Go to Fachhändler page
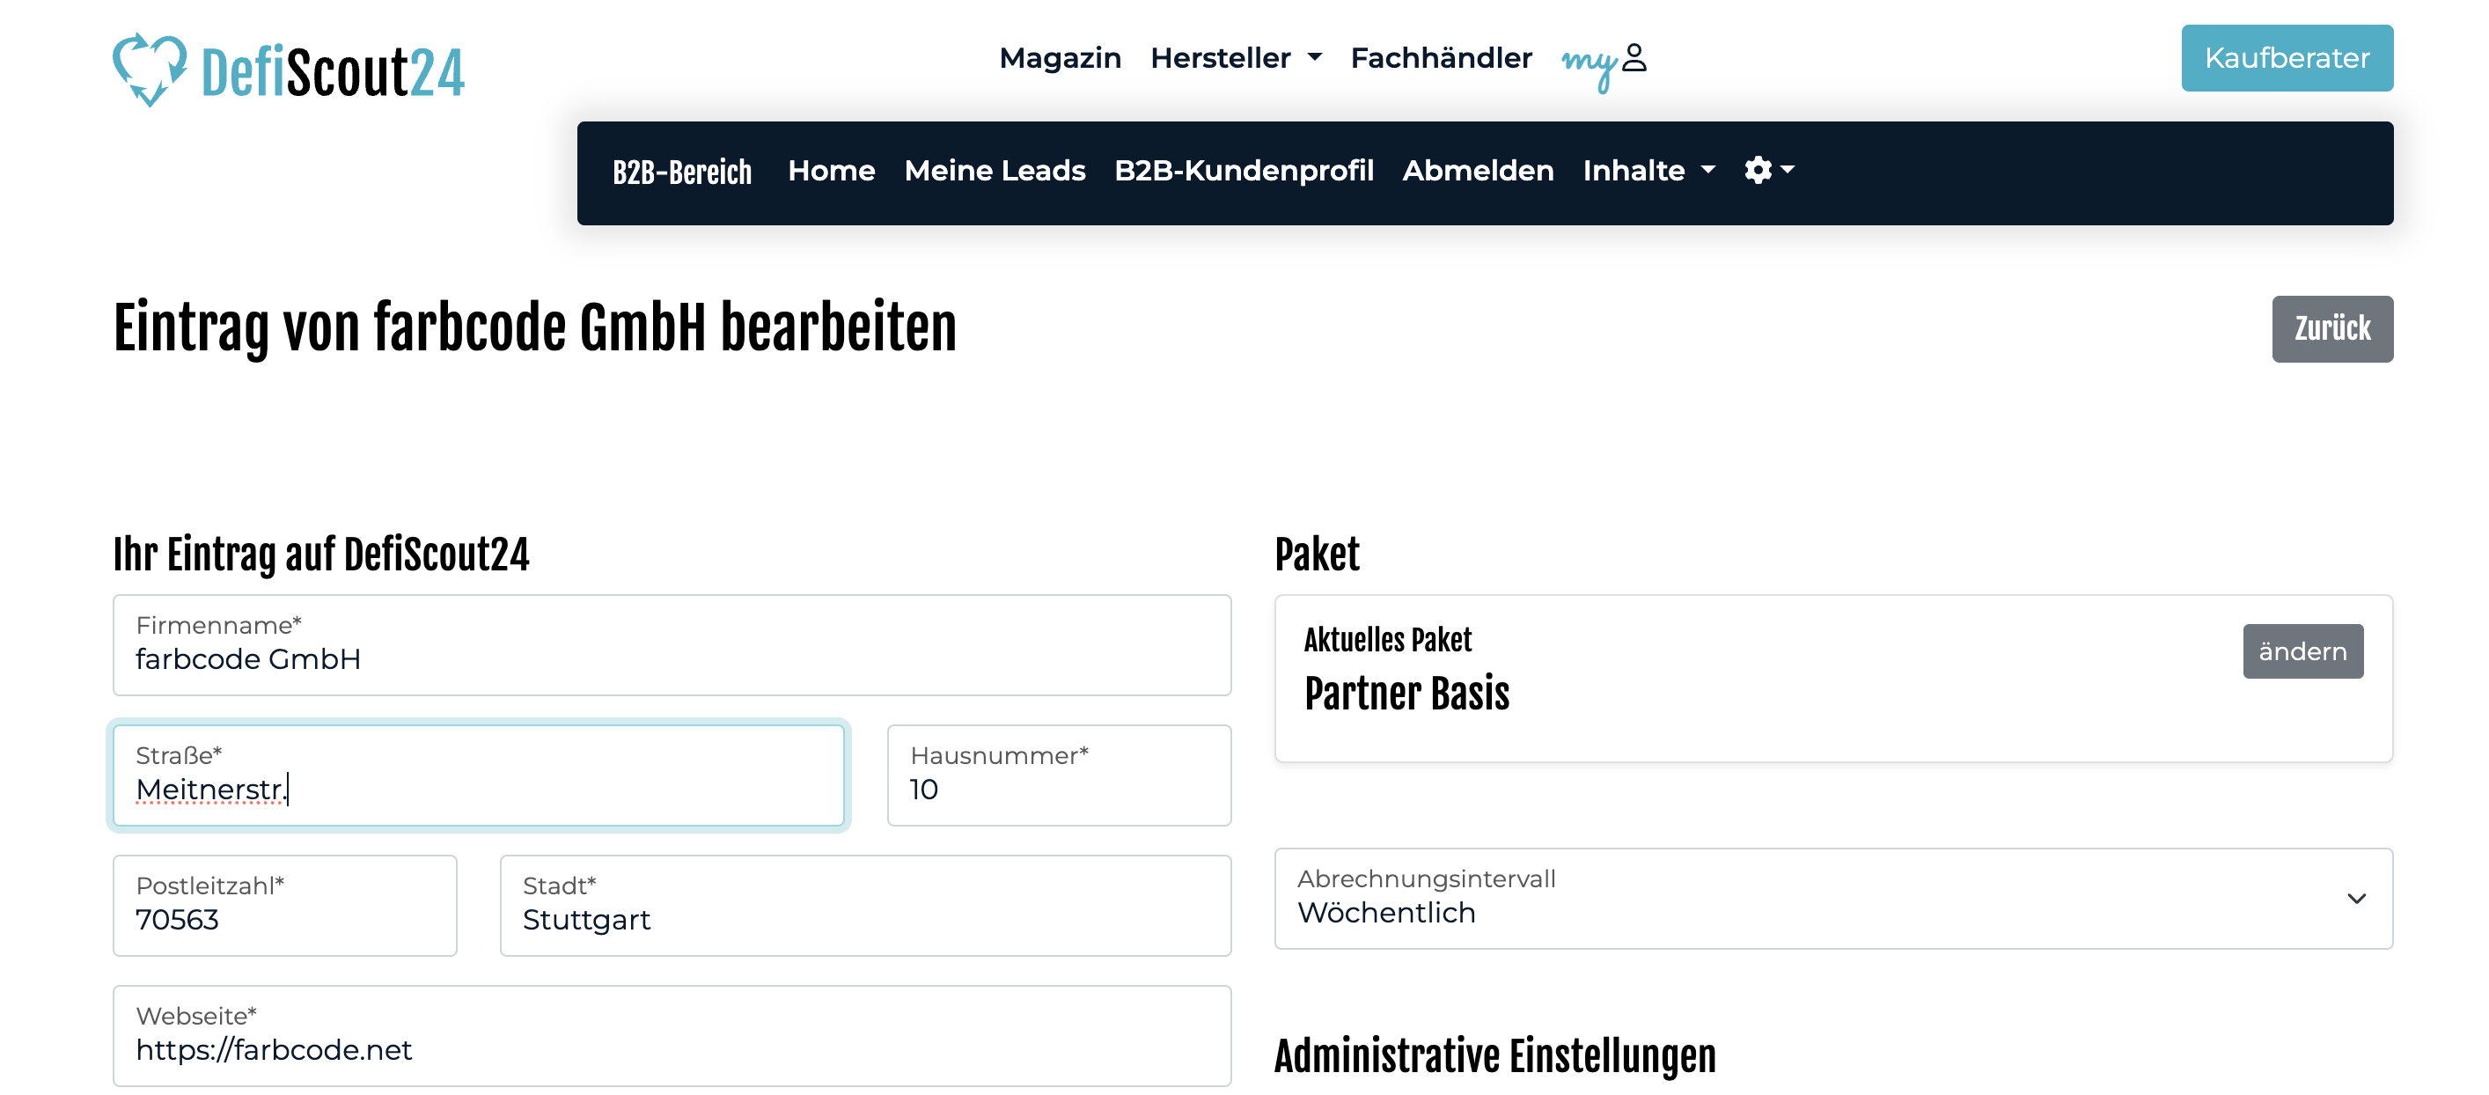The image size is (2489, 1095). point(1441,58)
